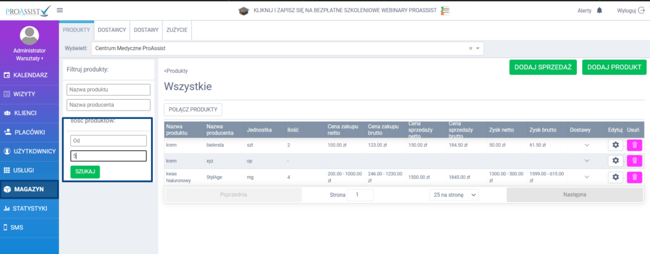This screenshot has width=650, height=254.
Task: Click the hamburger menu icon
Action: tap(60, 10)
